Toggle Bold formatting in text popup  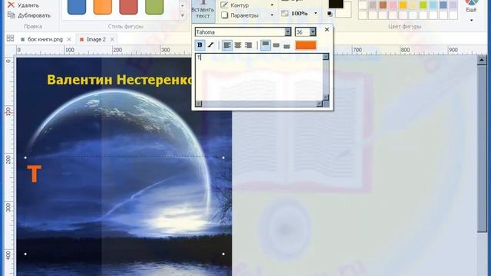click(x=199, y=45)
